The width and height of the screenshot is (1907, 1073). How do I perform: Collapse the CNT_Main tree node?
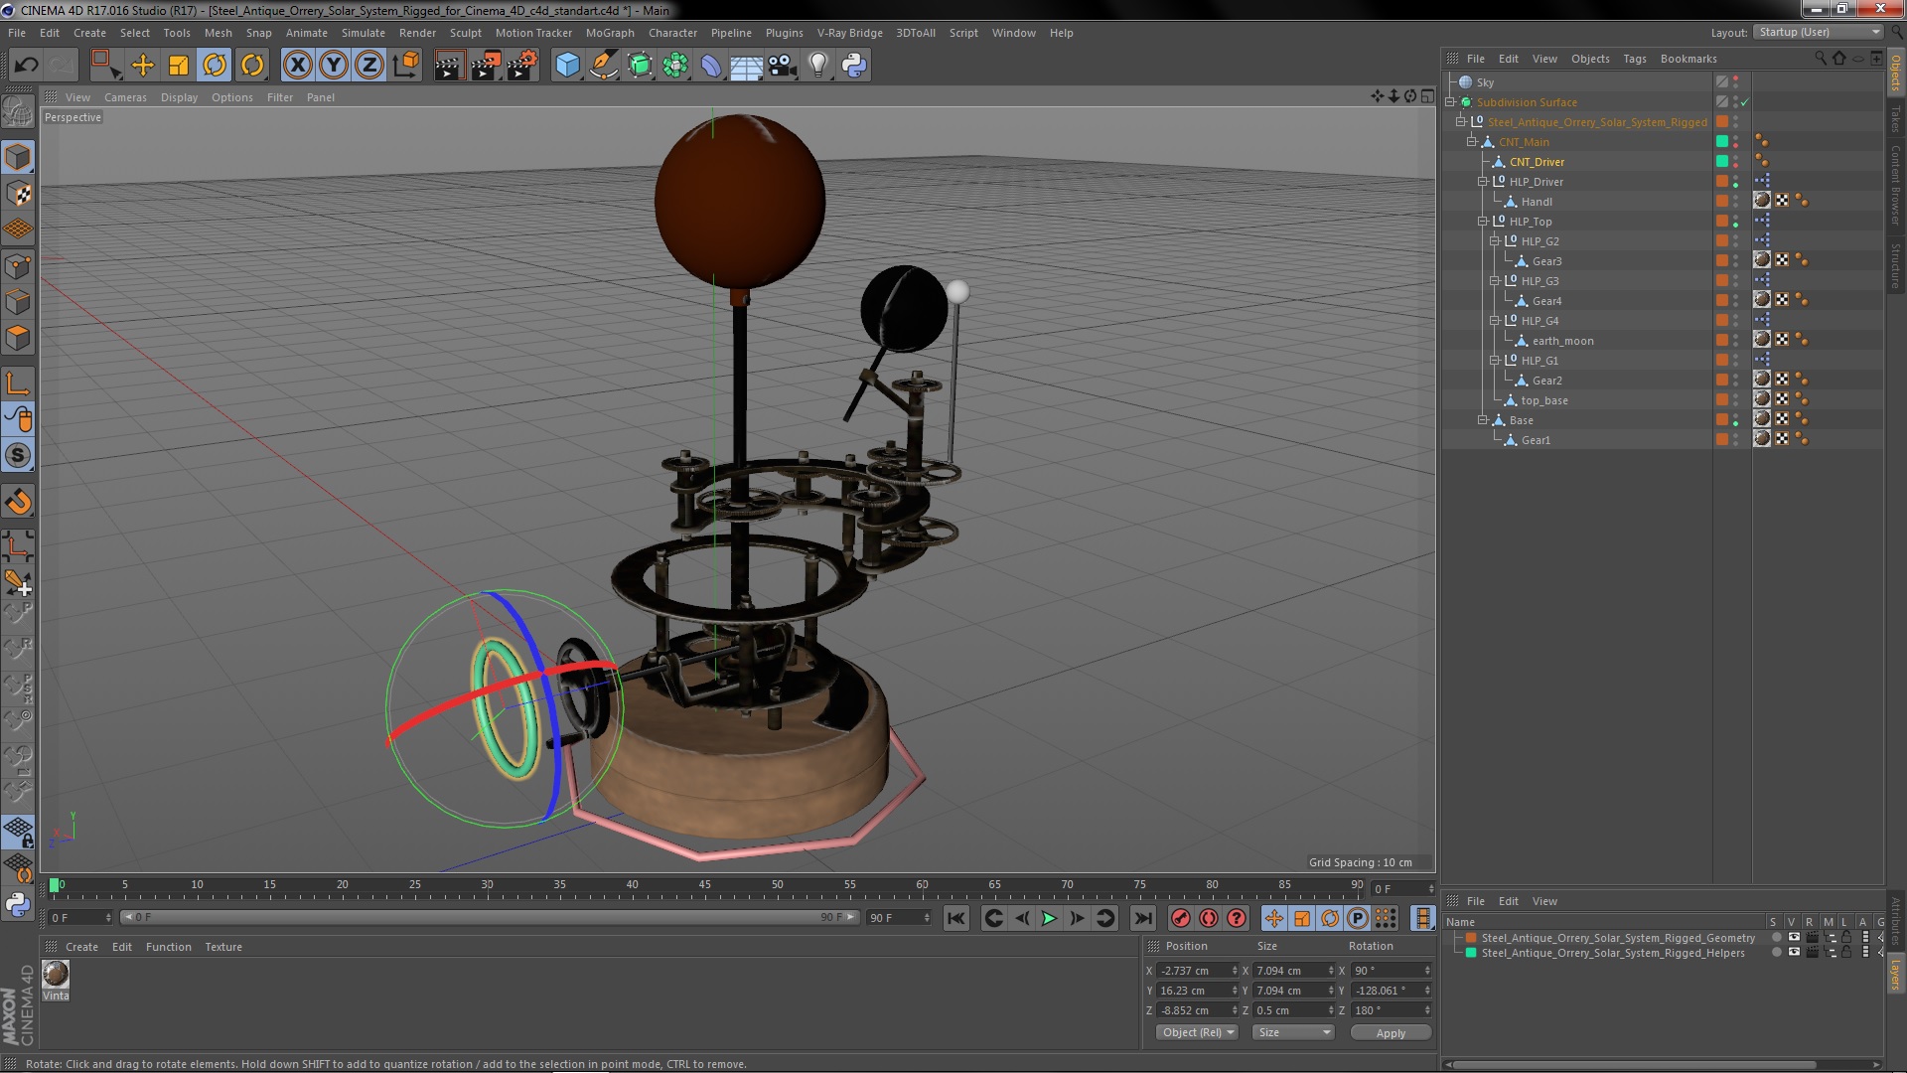(1472, 142)
